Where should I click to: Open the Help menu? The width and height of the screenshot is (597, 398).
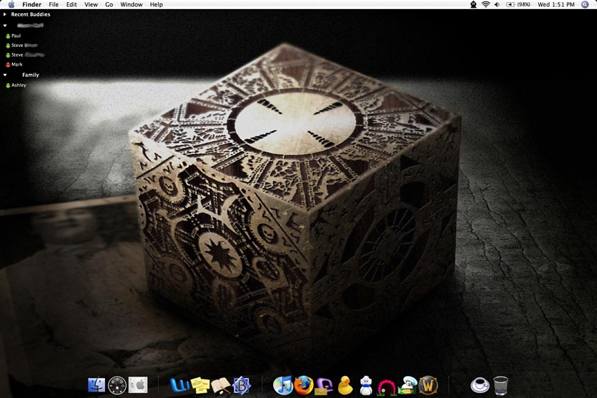156,5
